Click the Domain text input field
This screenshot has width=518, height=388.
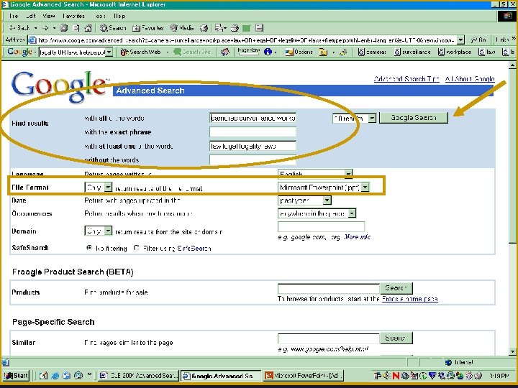[x=321, y=226]
